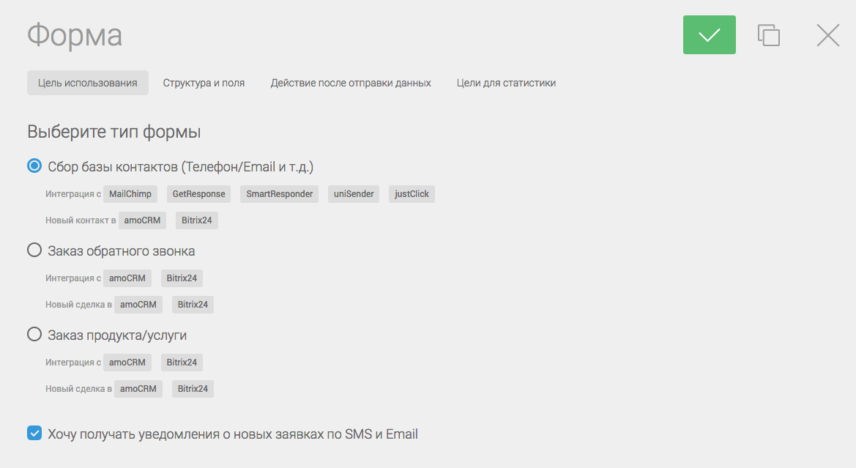Select the justClick integration tag

click(x=412, y=194)
